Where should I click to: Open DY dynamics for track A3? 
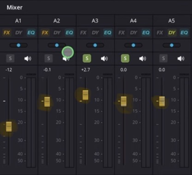pyautogui.click(x=96, y=32)
